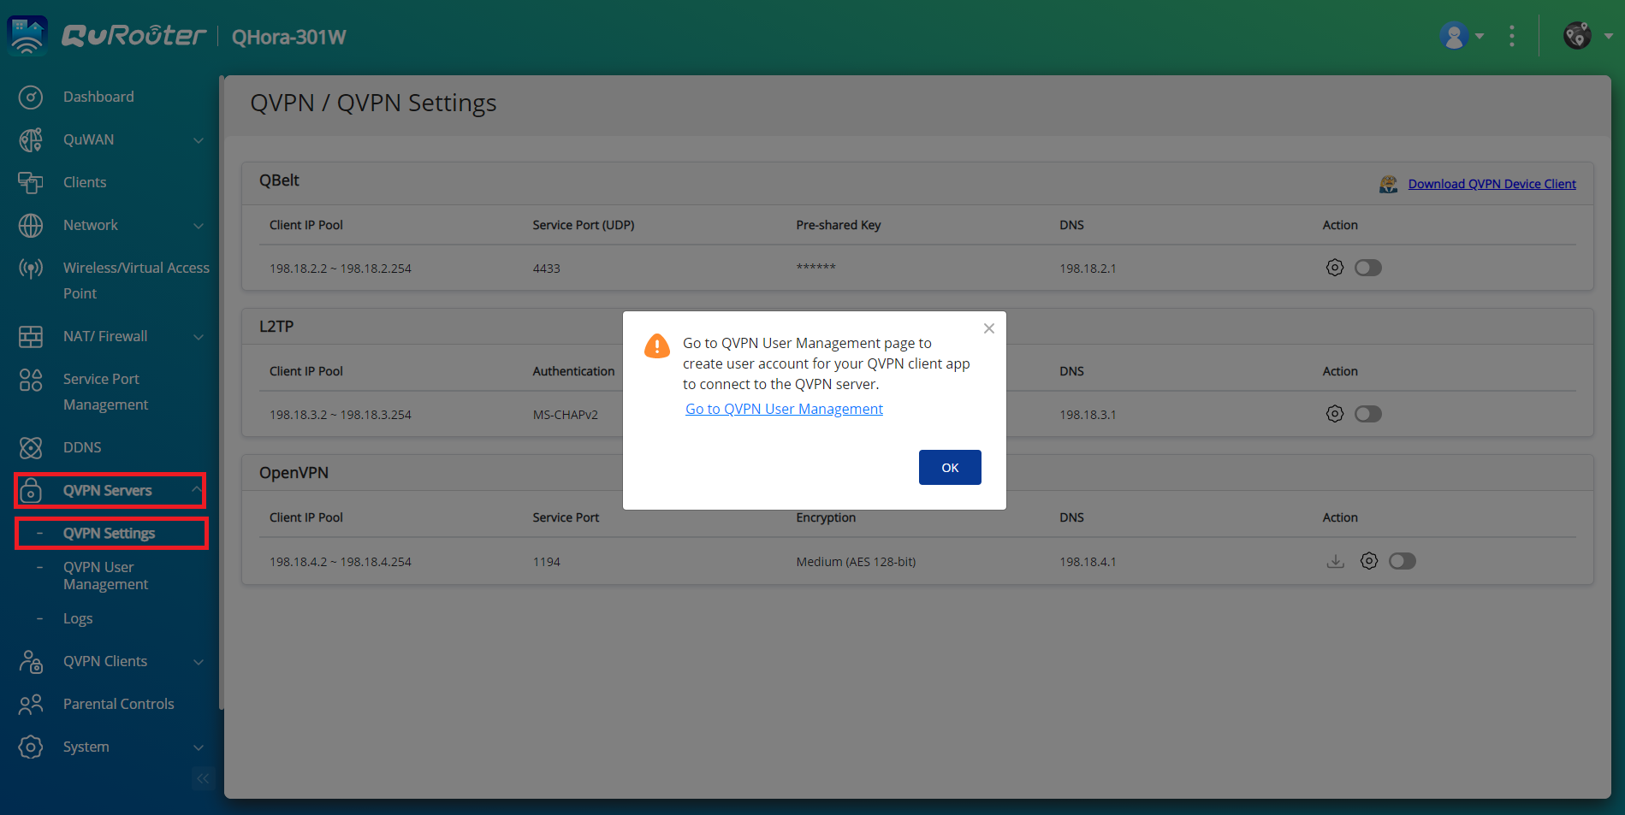Enable the OpenVPN server toggle
Screen dimensions: 1625x815
pyautogui.click(x=1403, y=561)
